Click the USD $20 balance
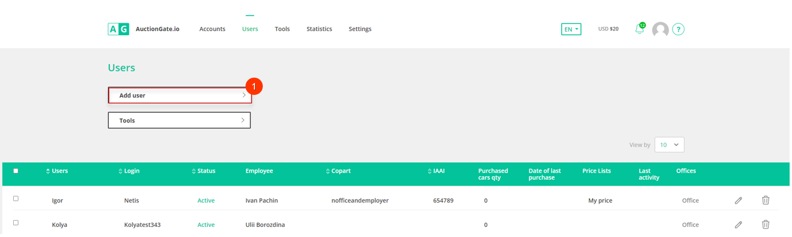 coord(608,29)
